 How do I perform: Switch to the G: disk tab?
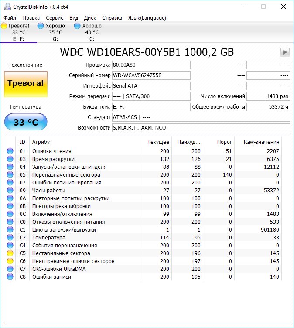point(55,32)
